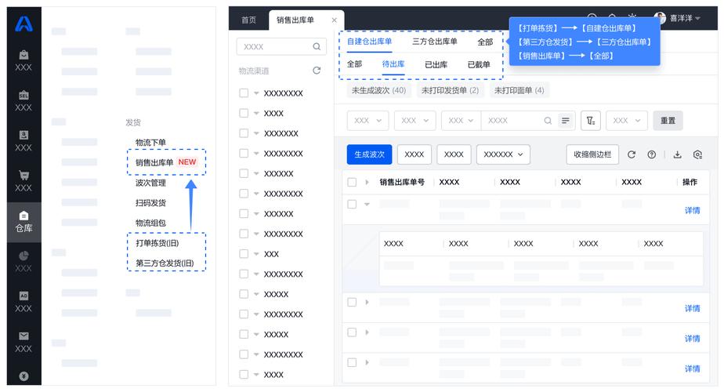Screen dimensions: 724x392
Task: Click the download icon in table toolbar
Action: click(678, 154)
